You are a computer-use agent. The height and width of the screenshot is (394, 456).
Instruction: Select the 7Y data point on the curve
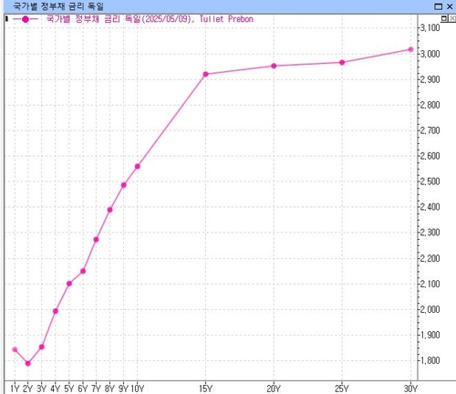pyautogui.click(x=96, y=240)
